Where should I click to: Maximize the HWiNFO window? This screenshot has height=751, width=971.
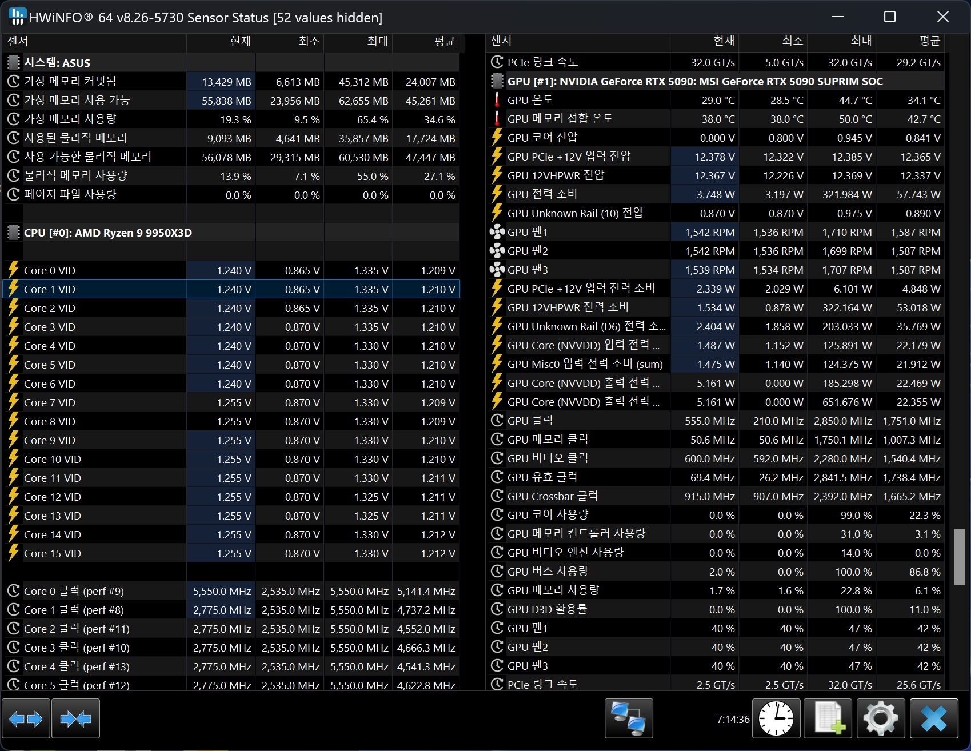coord(890,17)
